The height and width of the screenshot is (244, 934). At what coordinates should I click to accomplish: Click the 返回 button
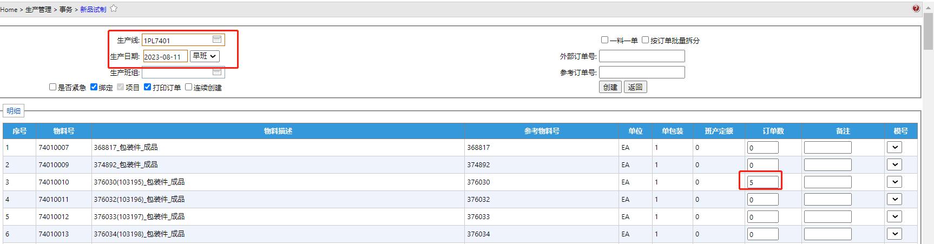tap(635, 87)
